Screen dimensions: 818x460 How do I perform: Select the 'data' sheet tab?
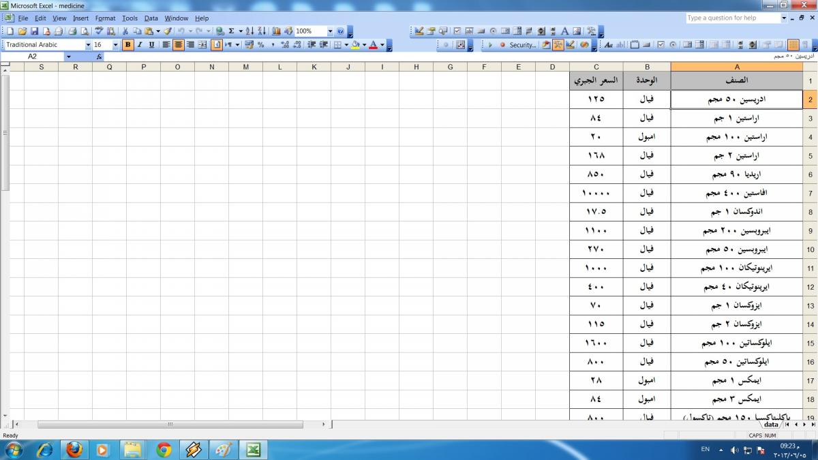[x=771, y=424]
